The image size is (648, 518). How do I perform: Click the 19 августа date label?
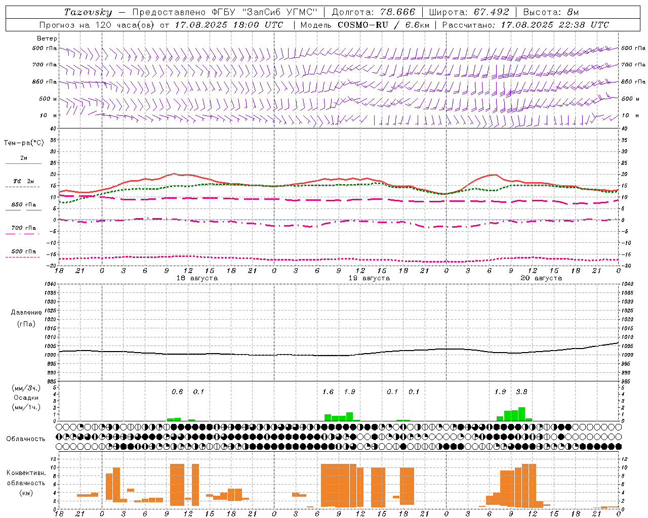(369, 278)
